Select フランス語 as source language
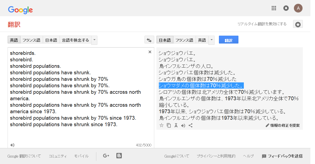This screenshot has height=164, width=315. 31,40
